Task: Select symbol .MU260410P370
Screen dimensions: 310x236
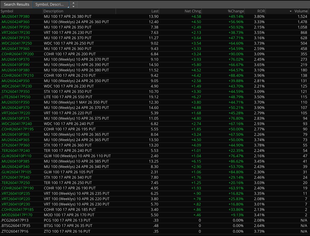Action: [15, 59]
